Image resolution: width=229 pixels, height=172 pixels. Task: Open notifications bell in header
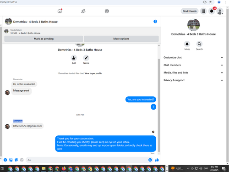[x=212, y=11]
